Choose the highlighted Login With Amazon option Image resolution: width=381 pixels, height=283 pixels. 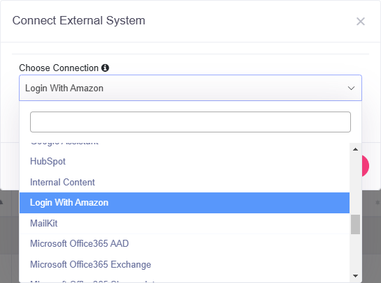(x=185, y=203)
